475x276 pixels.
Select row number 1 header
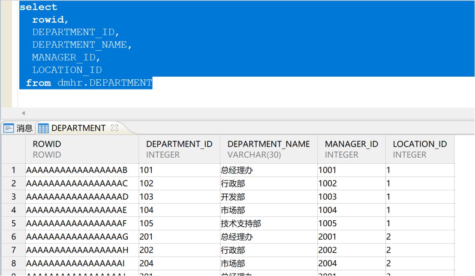pos(14,170)
